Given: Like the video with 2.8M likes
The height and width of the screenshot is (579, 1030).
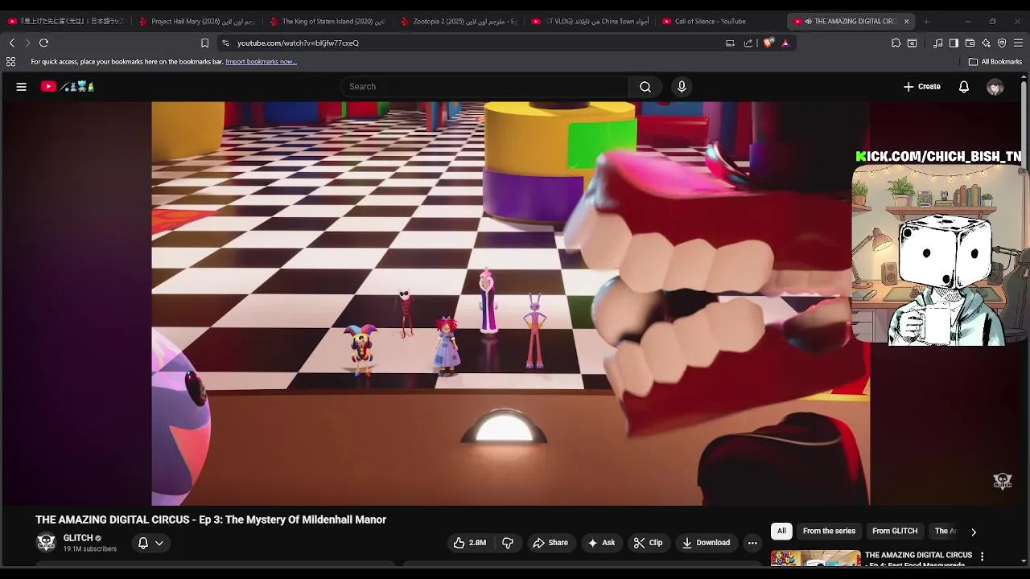Looking at the screenshot, I should click(x=471, y=543).
